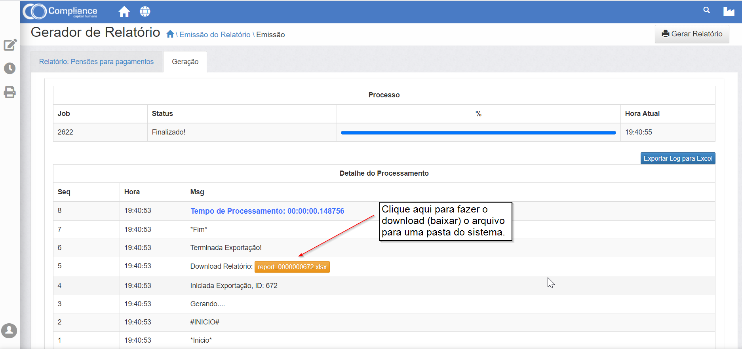
Task: Click the factory icon at top right
Action: [729, 11]
